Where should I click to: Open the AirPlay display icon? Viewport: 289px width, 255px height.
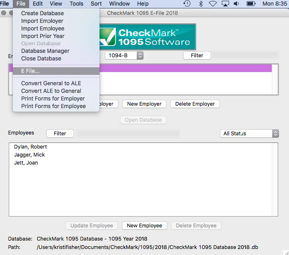tap(225, 4)
